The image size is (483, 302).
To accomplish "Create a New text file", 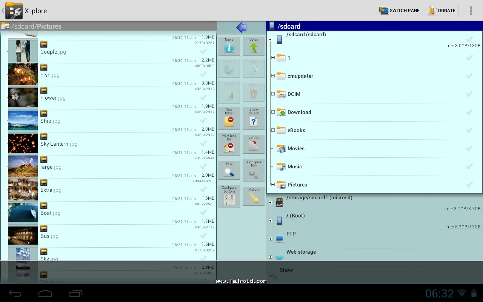I will 229,144.
